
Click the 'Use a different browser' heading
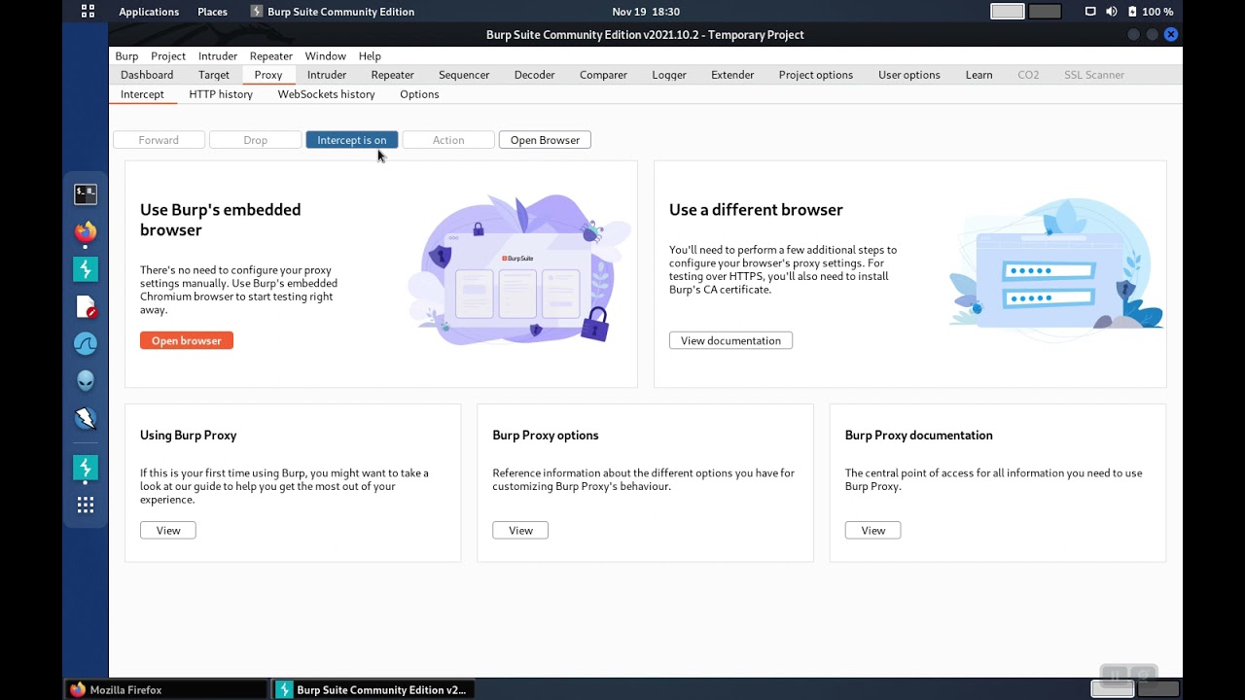(756, 210)
